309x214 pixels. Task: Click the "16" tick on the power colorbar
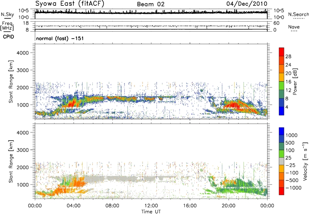pos(288,82)
